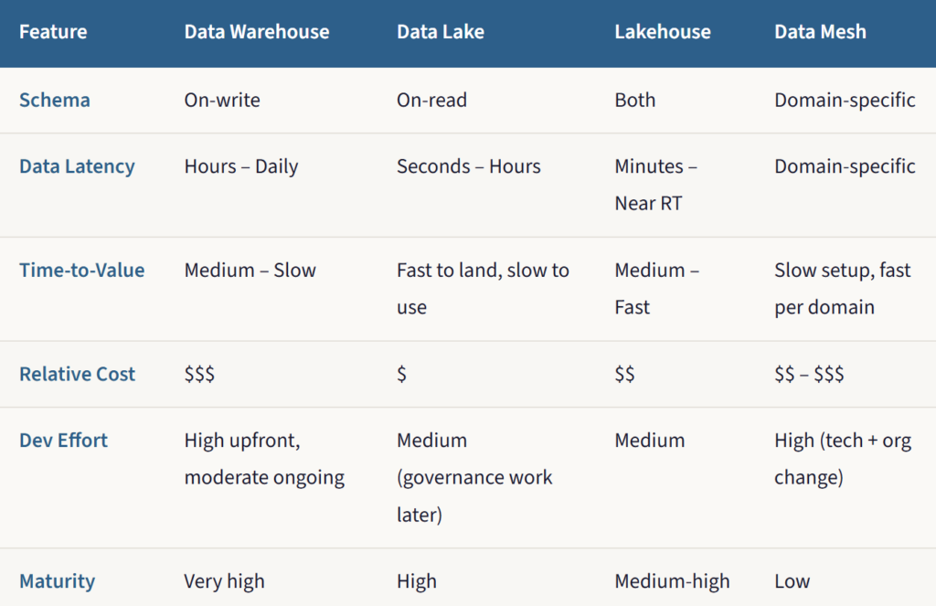Click the Relative Cost row label
This screenshot has height=606, width=936.
click(78, 374)
